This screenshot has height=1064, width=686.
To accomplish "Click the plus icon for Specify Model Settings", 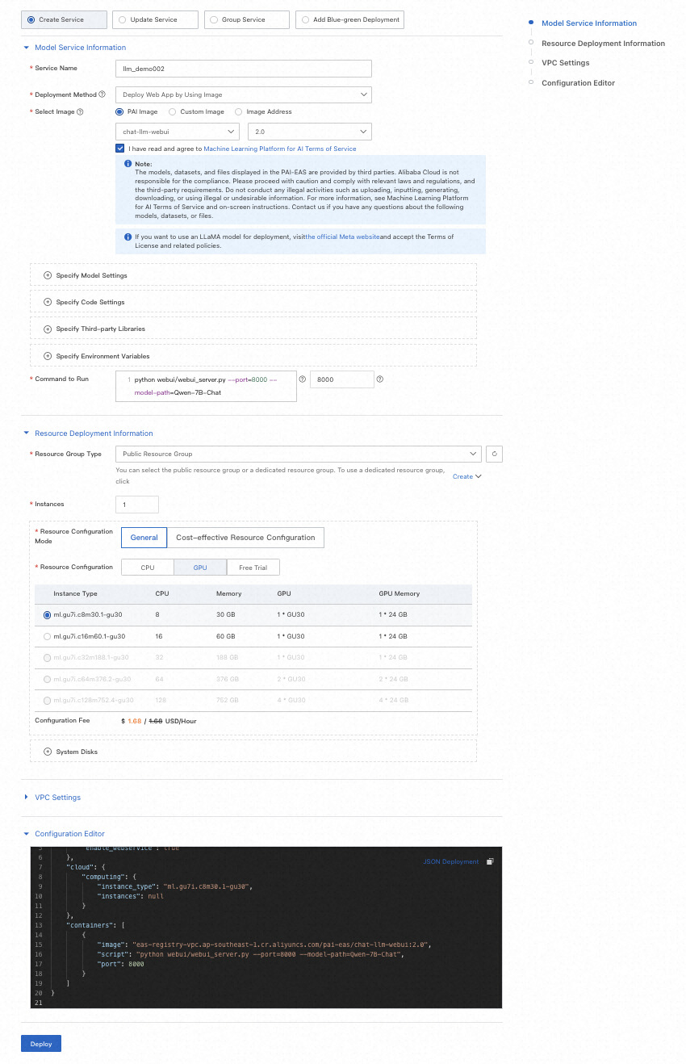I will tap(47, 275).
